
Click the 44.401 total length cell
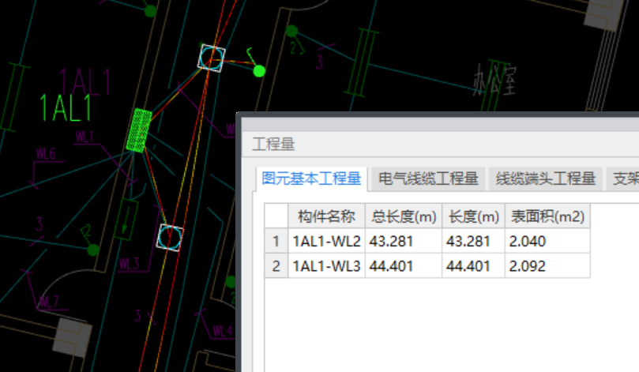(404, 266)
